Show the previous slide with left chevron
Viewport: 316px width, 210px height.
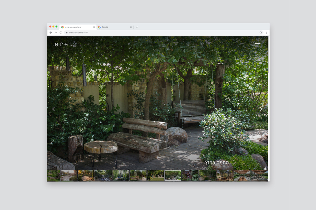pyautogui.click(x=53, y=109)
